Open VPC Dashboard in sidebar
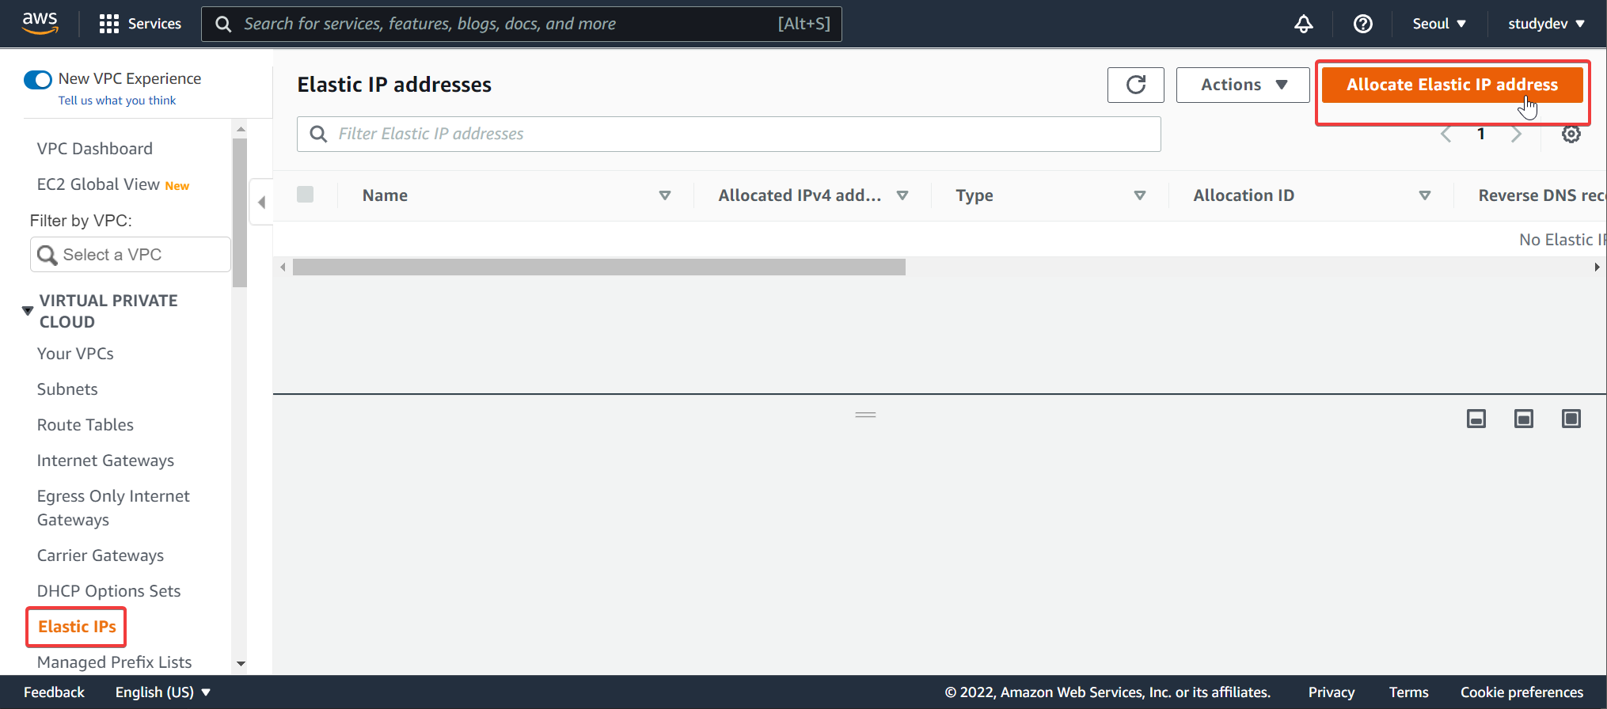1607x709 pixels. (95, 149)
